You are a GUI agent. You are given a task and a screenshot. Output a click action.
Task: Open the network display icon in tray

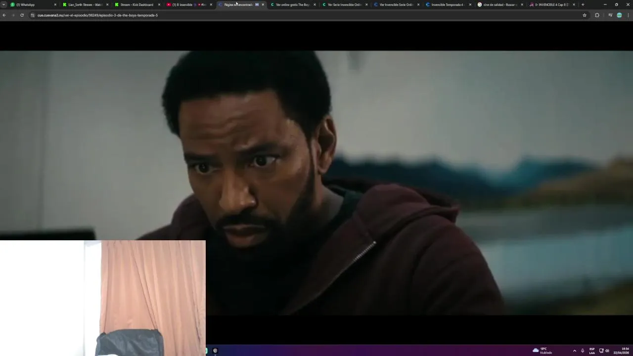point(601,351)
